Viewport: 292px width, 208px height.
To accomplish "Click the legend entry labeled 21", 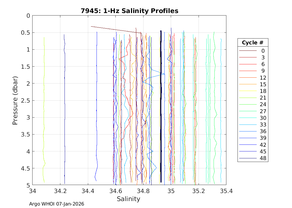I will (263, 98).
